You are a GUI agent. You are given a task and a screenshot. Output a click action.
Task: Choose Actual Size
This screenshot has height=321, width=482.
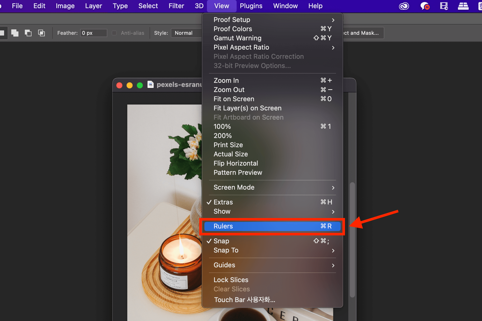(272, 154)
